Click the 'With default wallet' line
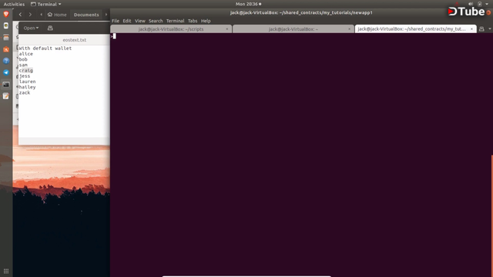The width and height of the screenshot is (493, 277). [45, 48]
